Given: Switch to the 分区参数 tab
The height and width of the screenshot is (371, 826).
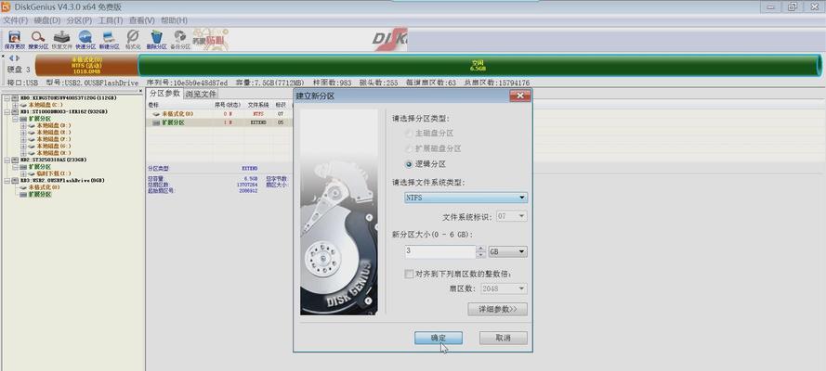Looking at the screenshot, I should [x=164, y=94].
